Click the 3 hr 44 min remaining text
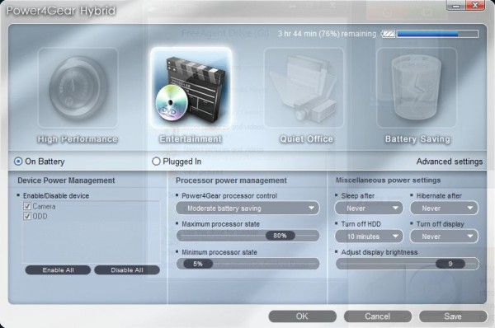This screenshot has width=495, height=328. point(327,34)
